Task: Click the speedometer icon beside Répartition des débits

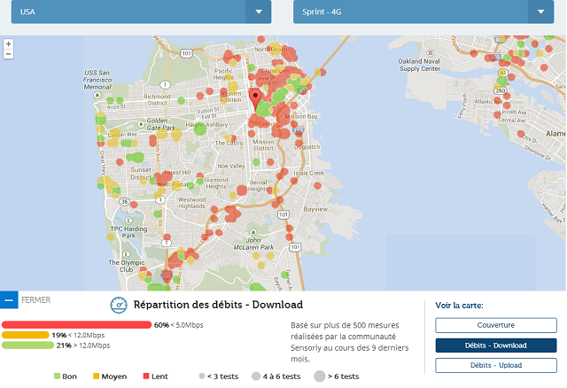Action: 119,306
